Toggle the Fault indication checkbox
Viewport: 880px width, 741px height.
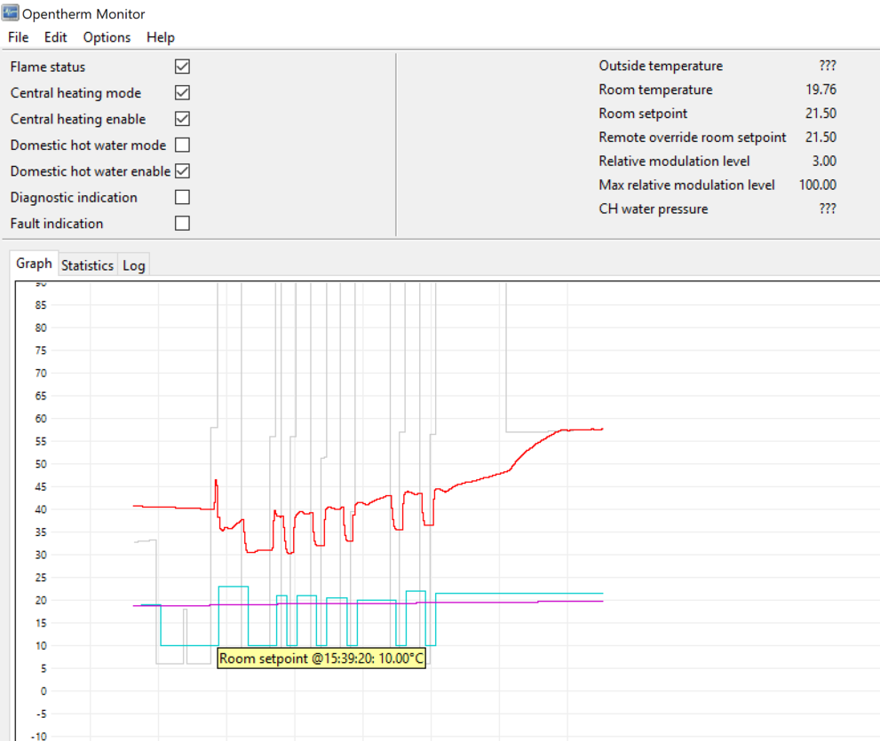click(182, 224)
